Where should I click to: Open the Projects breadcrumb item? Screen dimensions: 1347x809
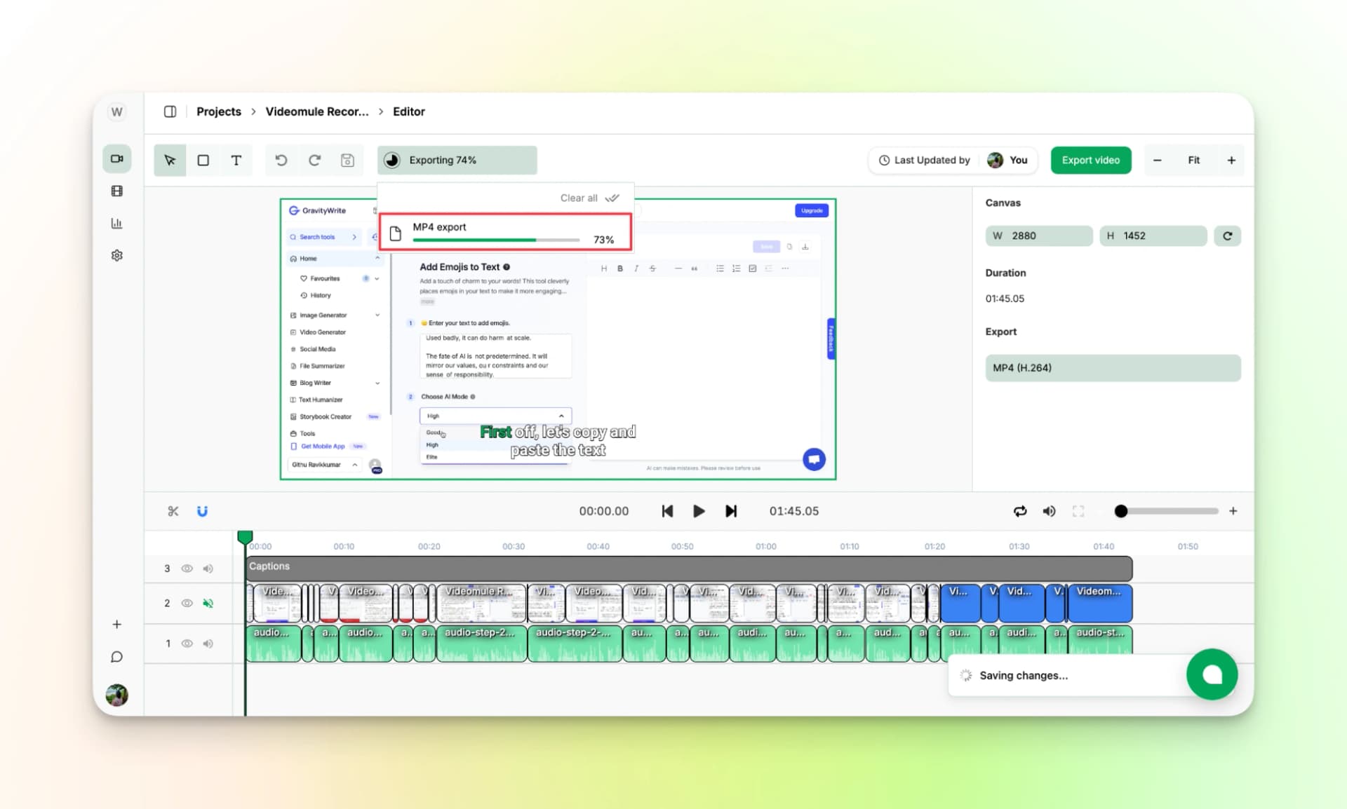(218, 111)
